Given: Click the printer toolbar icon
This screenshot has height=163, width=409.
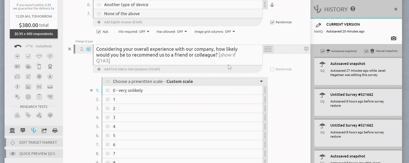Looking at the screenshot, I should coord(55,130).
